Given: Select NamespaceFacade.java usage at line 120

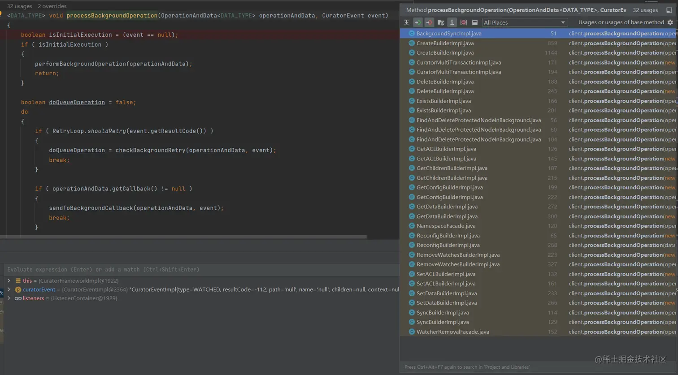Looking at the screenshot, I should pos(539,226).
